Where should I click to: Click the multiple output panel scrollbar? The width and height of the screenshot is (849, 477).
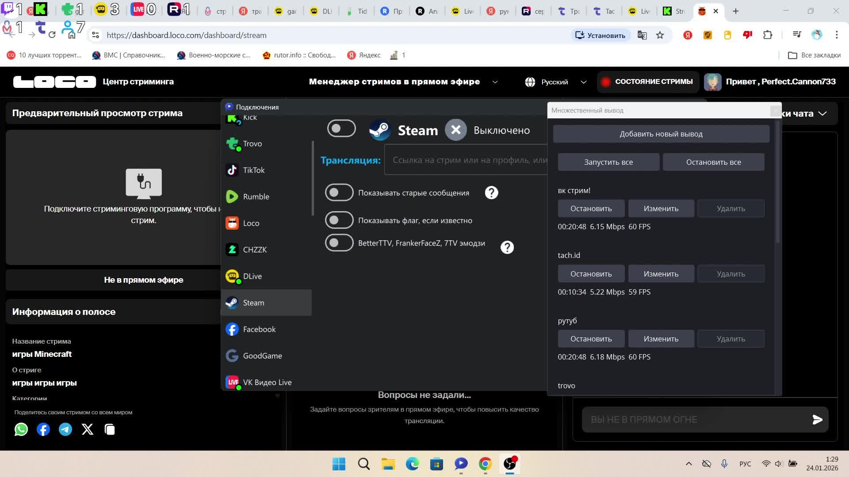pyautogui.click(x=777, y=181)
